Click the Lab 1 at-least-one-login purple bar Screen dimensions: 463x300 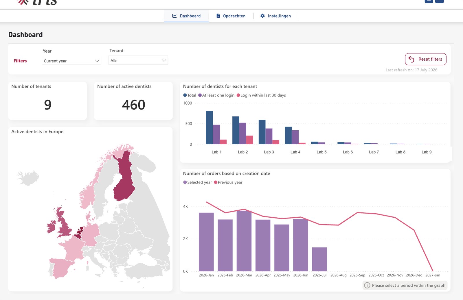[216, 134]
